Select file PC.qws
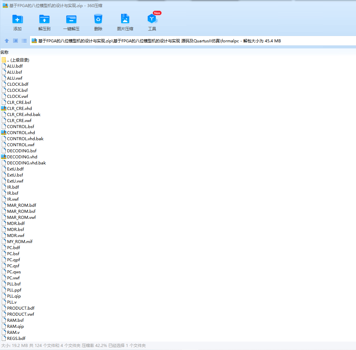Image resolution: width=356 pixels, height=350 pixels. pyautogui.click(x=11, y=272)
